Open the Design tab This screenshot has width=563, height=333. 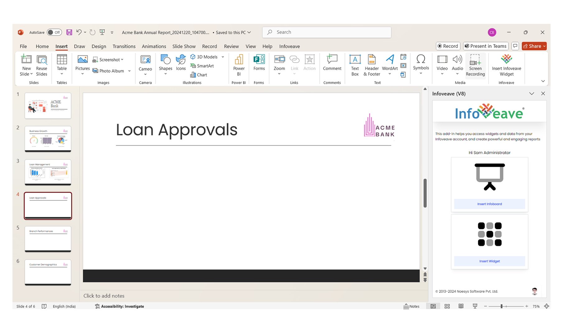(99, 46)
